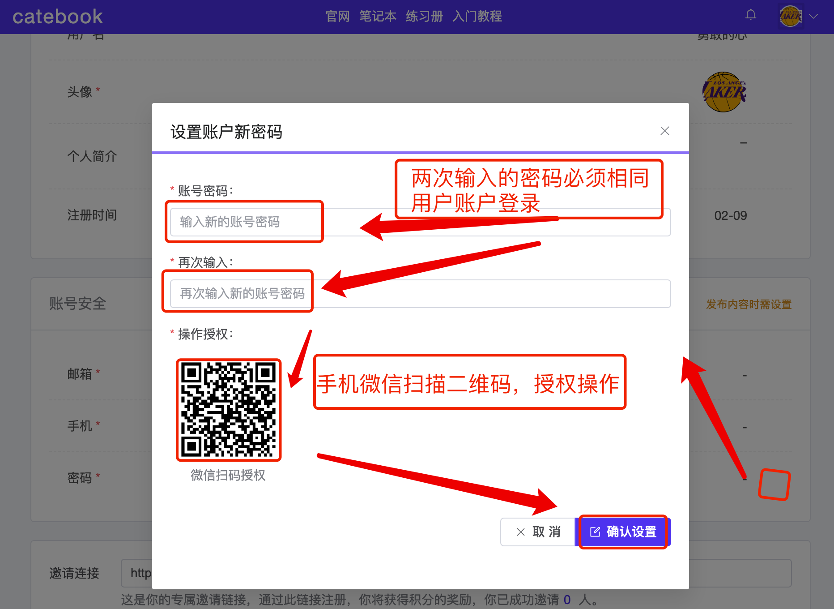Viewport: 834px width, 609px height.
Task: Open the 笔记本 nav item
Action: click(378, 17)
